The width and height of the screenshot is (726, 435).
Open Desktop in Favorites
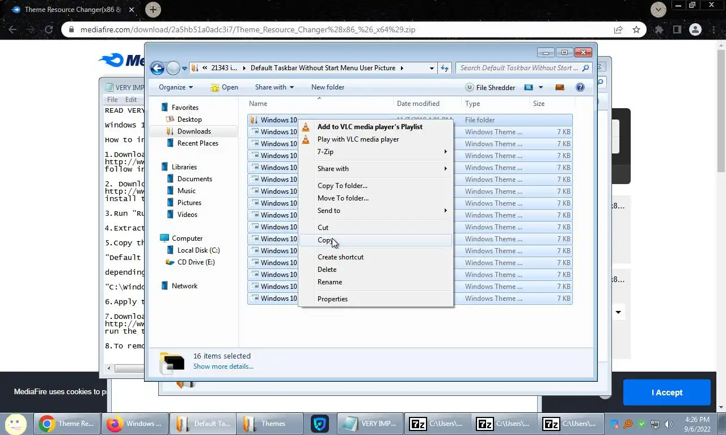(189, 120)
